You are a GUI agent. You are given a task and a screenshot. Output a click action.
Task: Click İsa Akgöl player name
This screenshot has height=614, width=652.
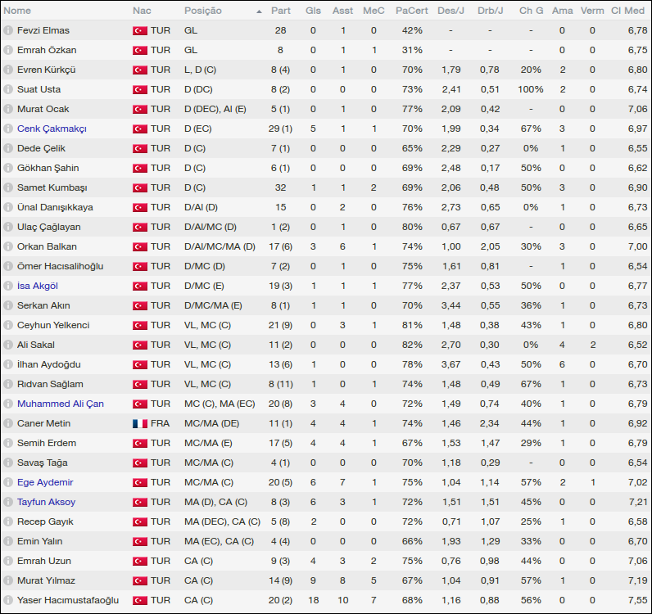point(38,286)
